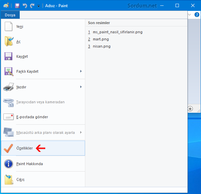This screenshot has height=194, width=201.
Task: Close the Paint window
Action: [193, 5]
